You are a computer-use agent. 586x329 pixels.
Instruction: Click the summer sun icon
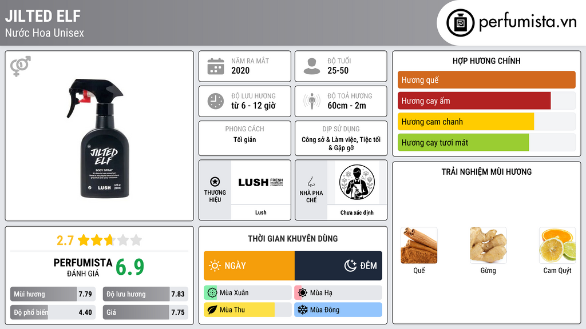pyautogui.click(x=302, y=293)
